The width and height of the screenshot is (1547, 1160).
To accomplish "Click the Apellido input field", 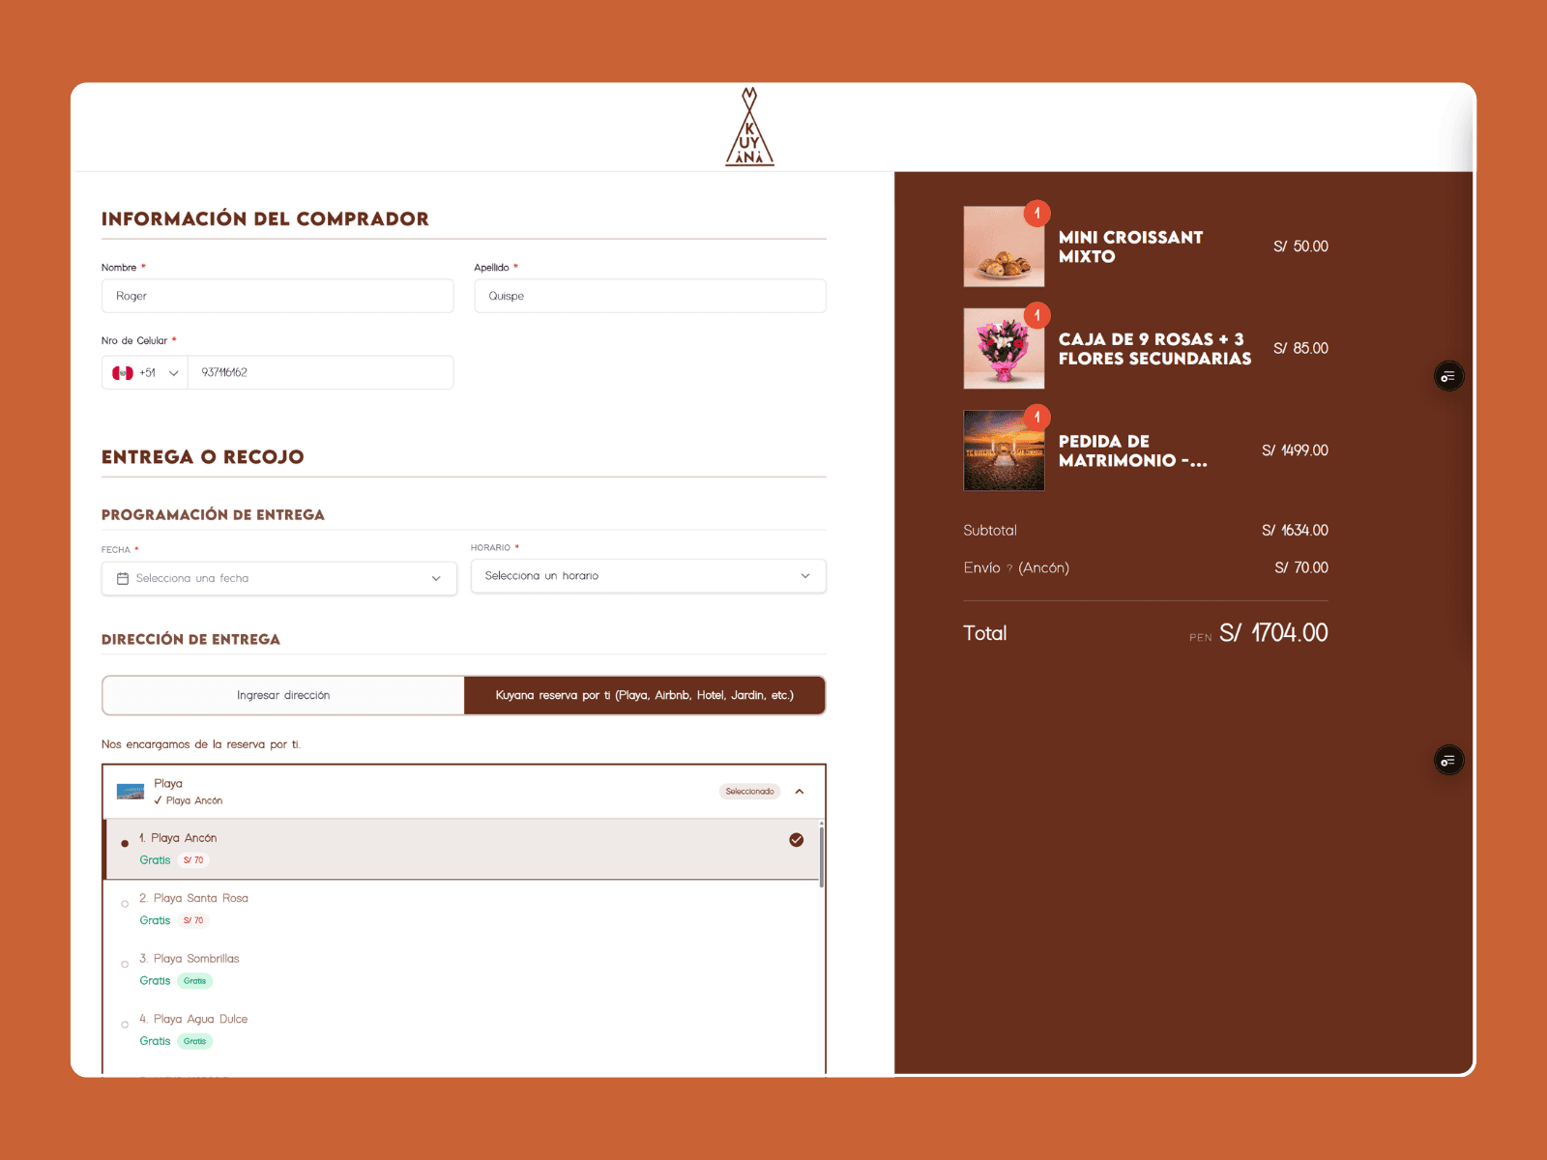I will tap(650, 296).
